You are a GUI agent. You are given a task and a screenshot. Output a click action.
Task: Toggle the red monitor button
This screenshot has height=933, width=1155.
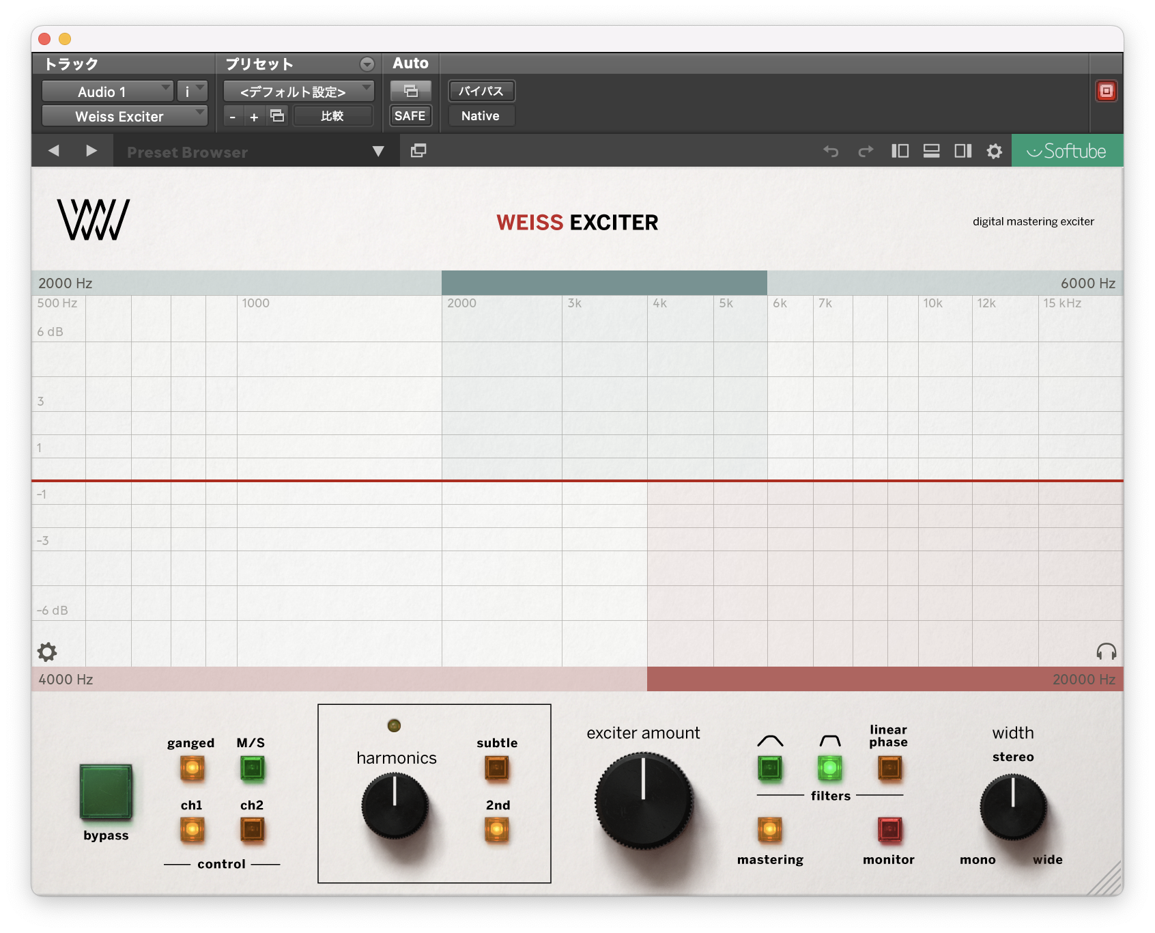[x=889, y=830]
